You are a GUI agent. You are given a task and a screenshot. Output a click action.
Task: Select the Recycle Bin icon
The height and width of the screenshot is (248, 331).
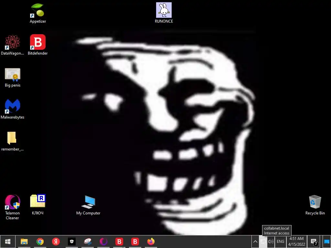[315, 205]
